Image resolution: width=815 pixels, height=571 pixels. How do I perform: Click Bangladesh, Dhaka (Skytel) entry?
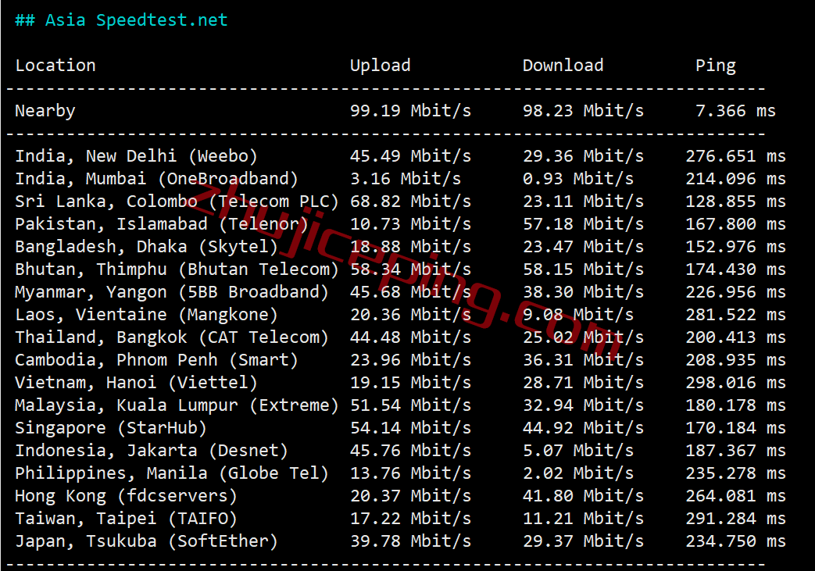(x=147, y=247)
